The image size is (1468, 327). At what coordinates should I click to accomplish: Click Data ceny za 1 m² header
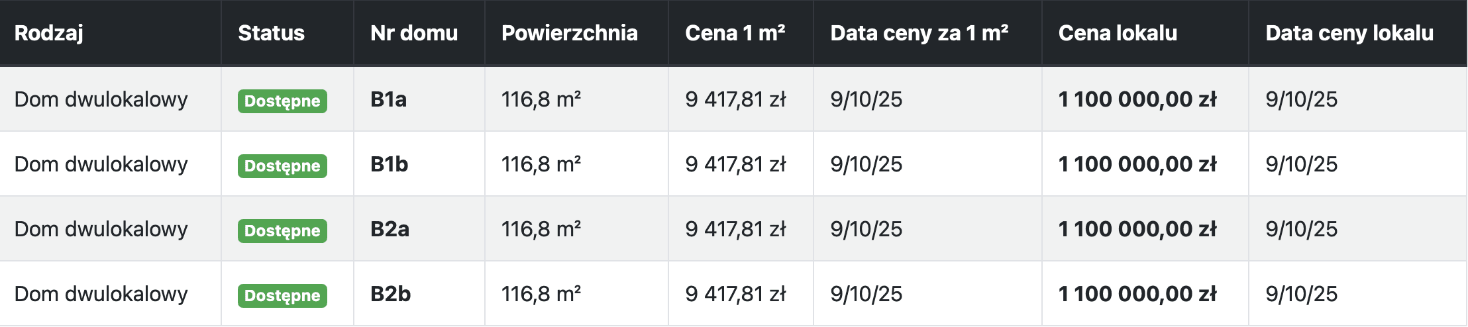919,33
